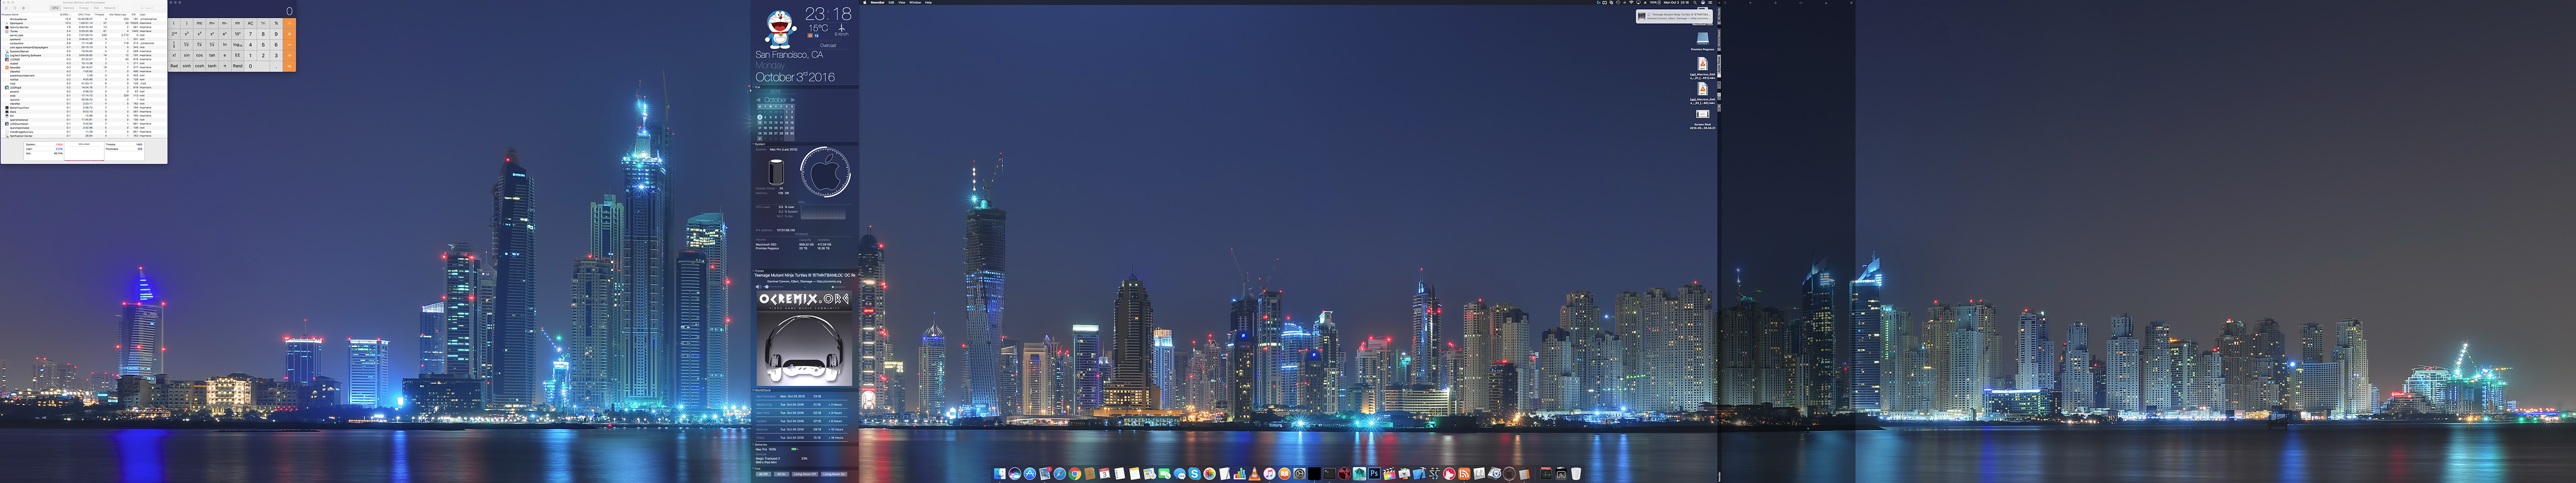
Task: Click AC button in Calculator
Action: click(x=250, y=23)
